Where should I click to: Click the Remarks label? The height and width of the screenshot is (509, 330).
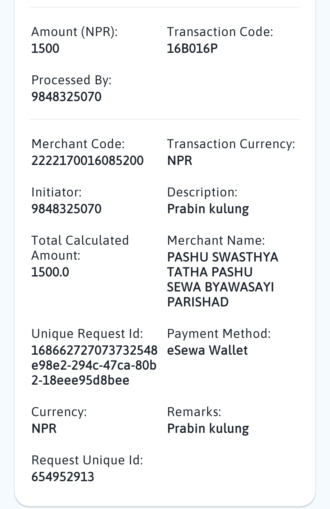pos(194,412)
